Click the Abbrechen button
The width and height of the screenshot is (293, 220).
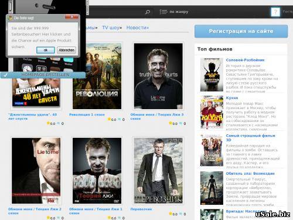tap(66, 50)
